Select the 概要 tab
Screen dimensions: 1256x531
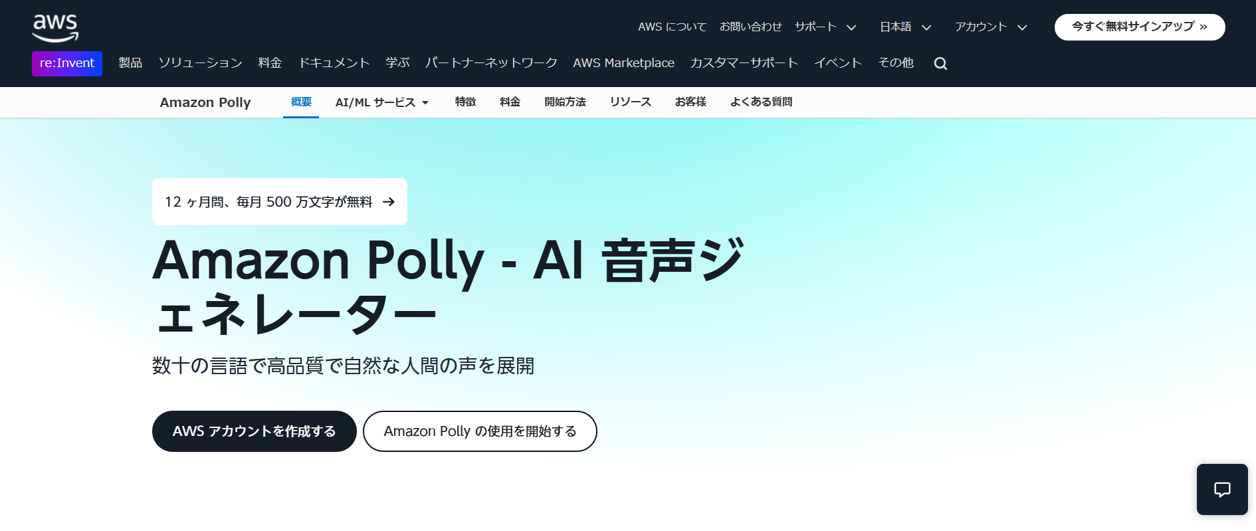[301, 102]
